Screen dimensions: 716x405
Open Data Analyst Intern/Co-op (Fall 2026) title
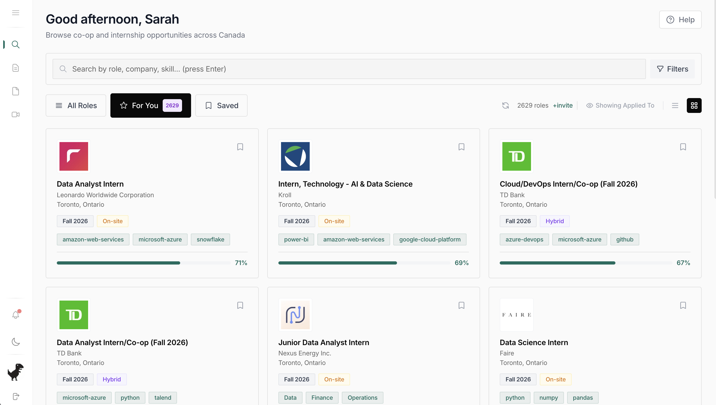click(x=122, y=342)
